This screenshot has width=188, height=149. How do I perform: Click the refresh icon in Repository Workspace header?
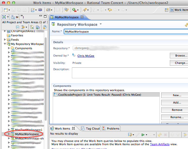coord(186,25)
